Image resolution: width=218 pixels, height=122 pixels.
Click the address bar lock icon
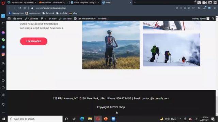pos(32,8)
